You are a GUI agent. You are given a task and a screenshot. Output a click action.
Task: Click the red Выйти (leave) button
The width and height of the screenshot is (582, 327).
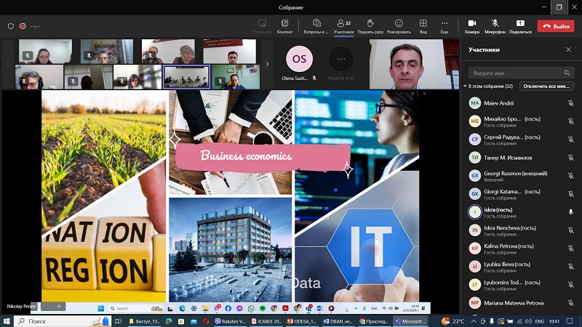[555, 26]
